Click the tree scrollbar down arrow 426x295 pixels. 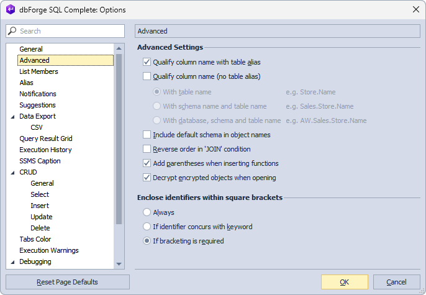coord(119,264)
